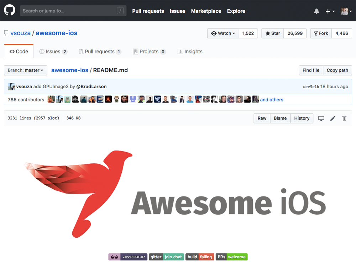Switch to the Projects tab

149,52
